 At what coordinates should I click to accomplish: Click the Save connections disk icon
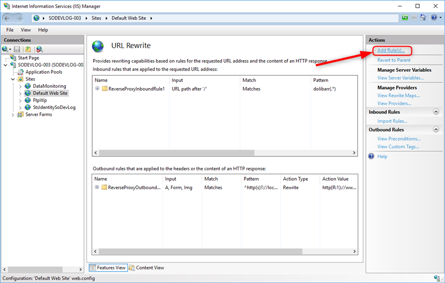pyautogui.click(x=17, y=49)
